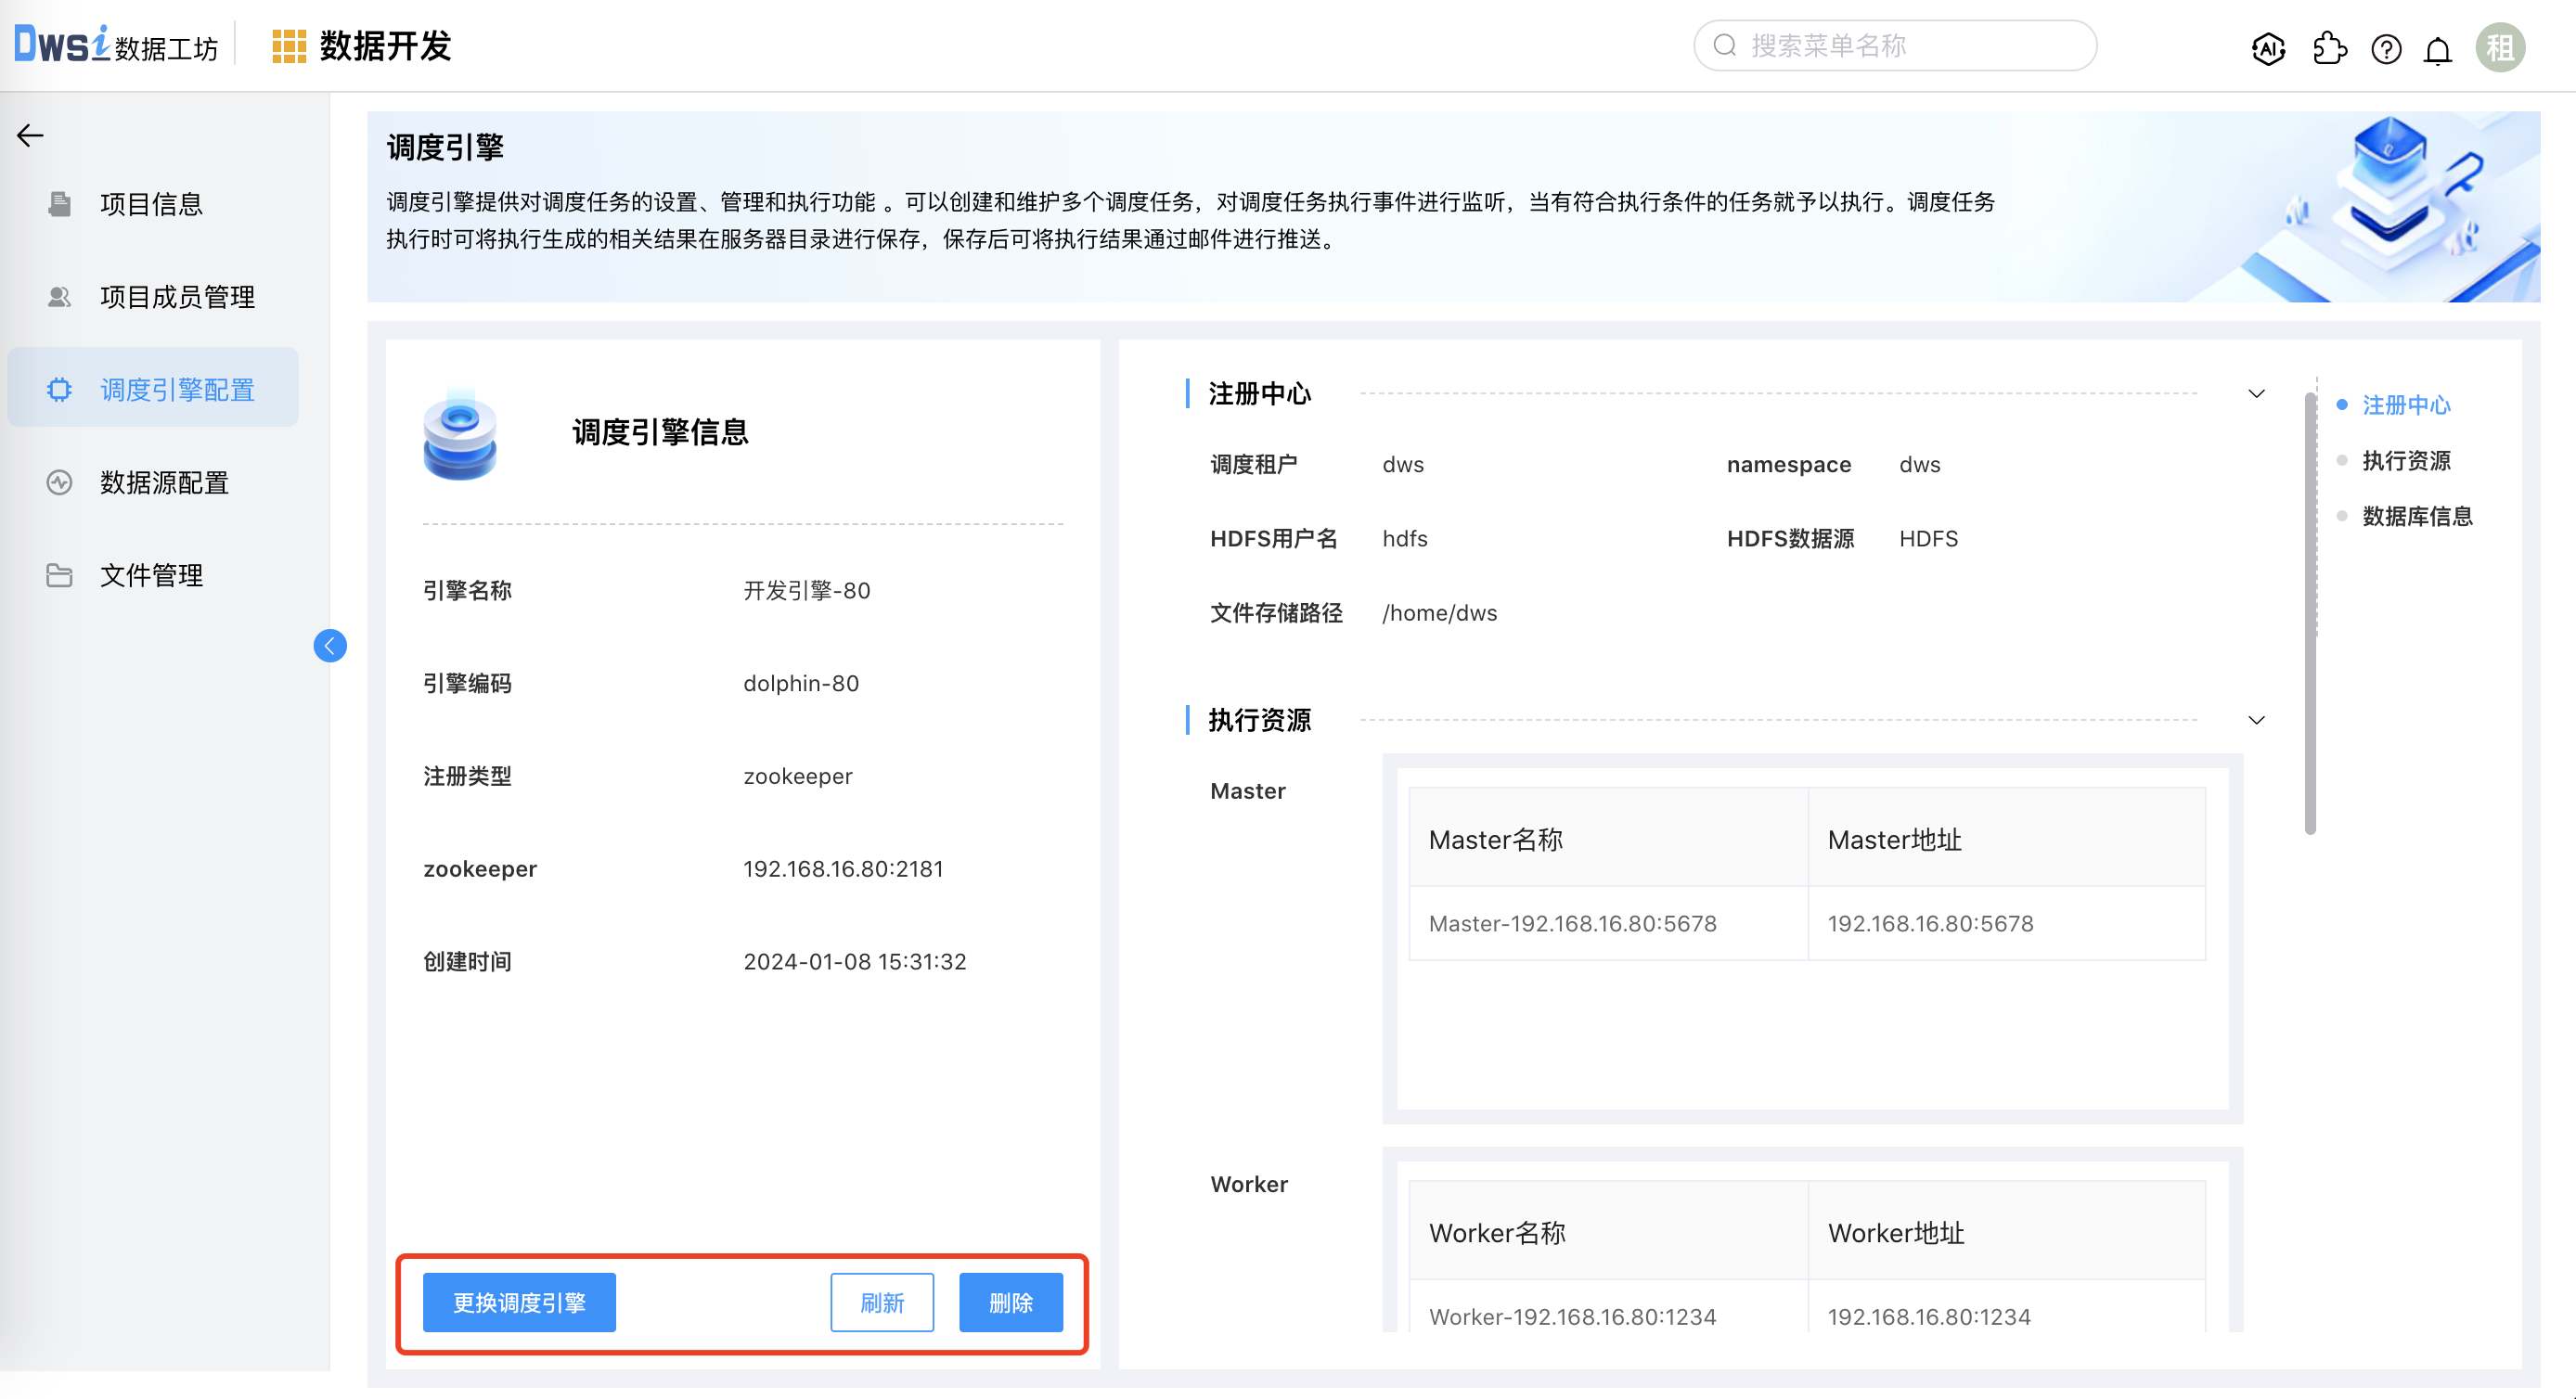Open 项目信息 in the sidebar
Viewport: 2576px width, 1399px height.
tap(151, 204)
